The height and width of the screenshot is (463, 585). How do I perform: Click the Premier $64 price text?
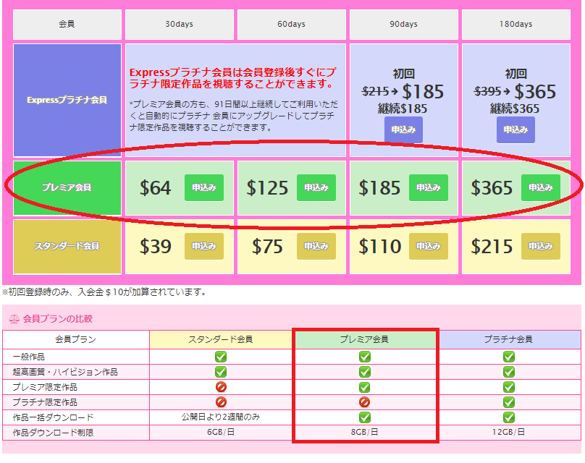pos(155,187)
